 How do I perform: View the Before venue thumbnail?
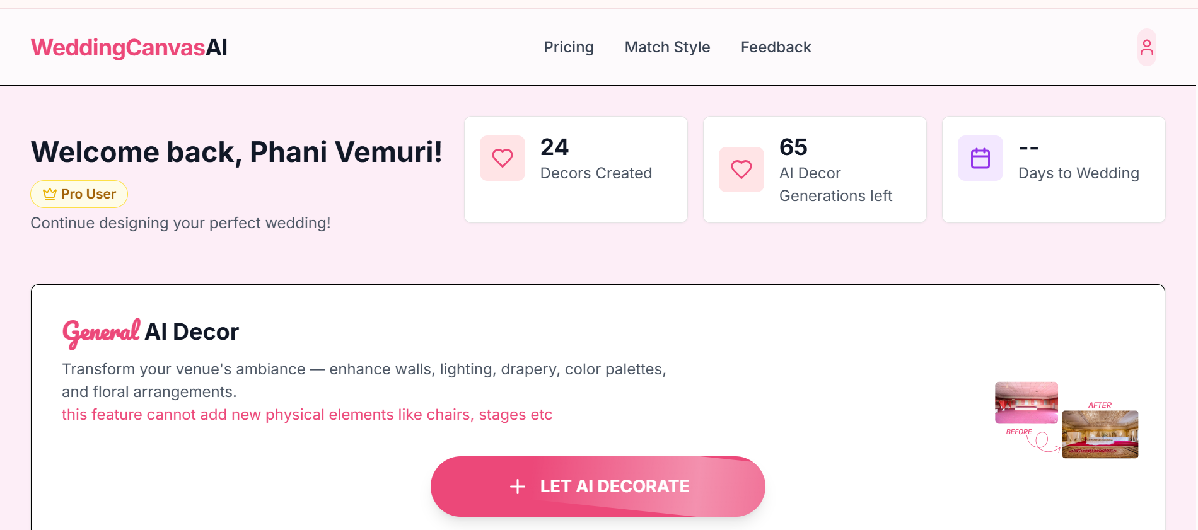(x=1026, y=402)
